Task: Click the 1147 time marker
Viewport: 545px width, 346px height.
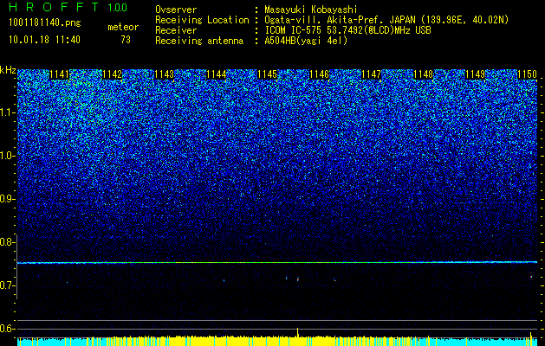Action: (x=371, y=74)
